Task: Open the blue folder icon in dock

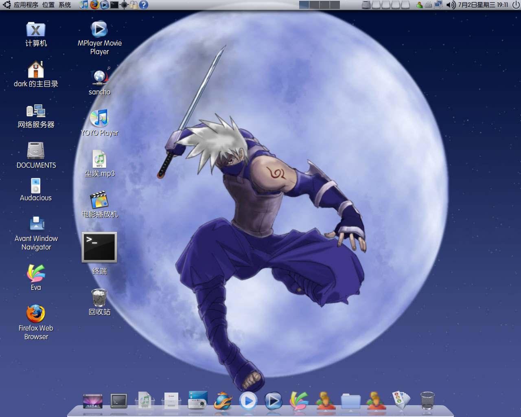Action: [351, 401]
